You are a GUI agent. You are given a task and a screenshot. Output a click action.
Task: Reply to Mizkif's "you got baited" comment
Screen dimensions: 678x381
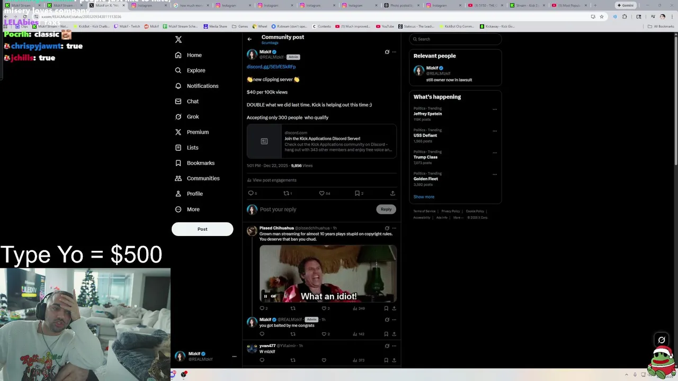(x=262, y=334)
